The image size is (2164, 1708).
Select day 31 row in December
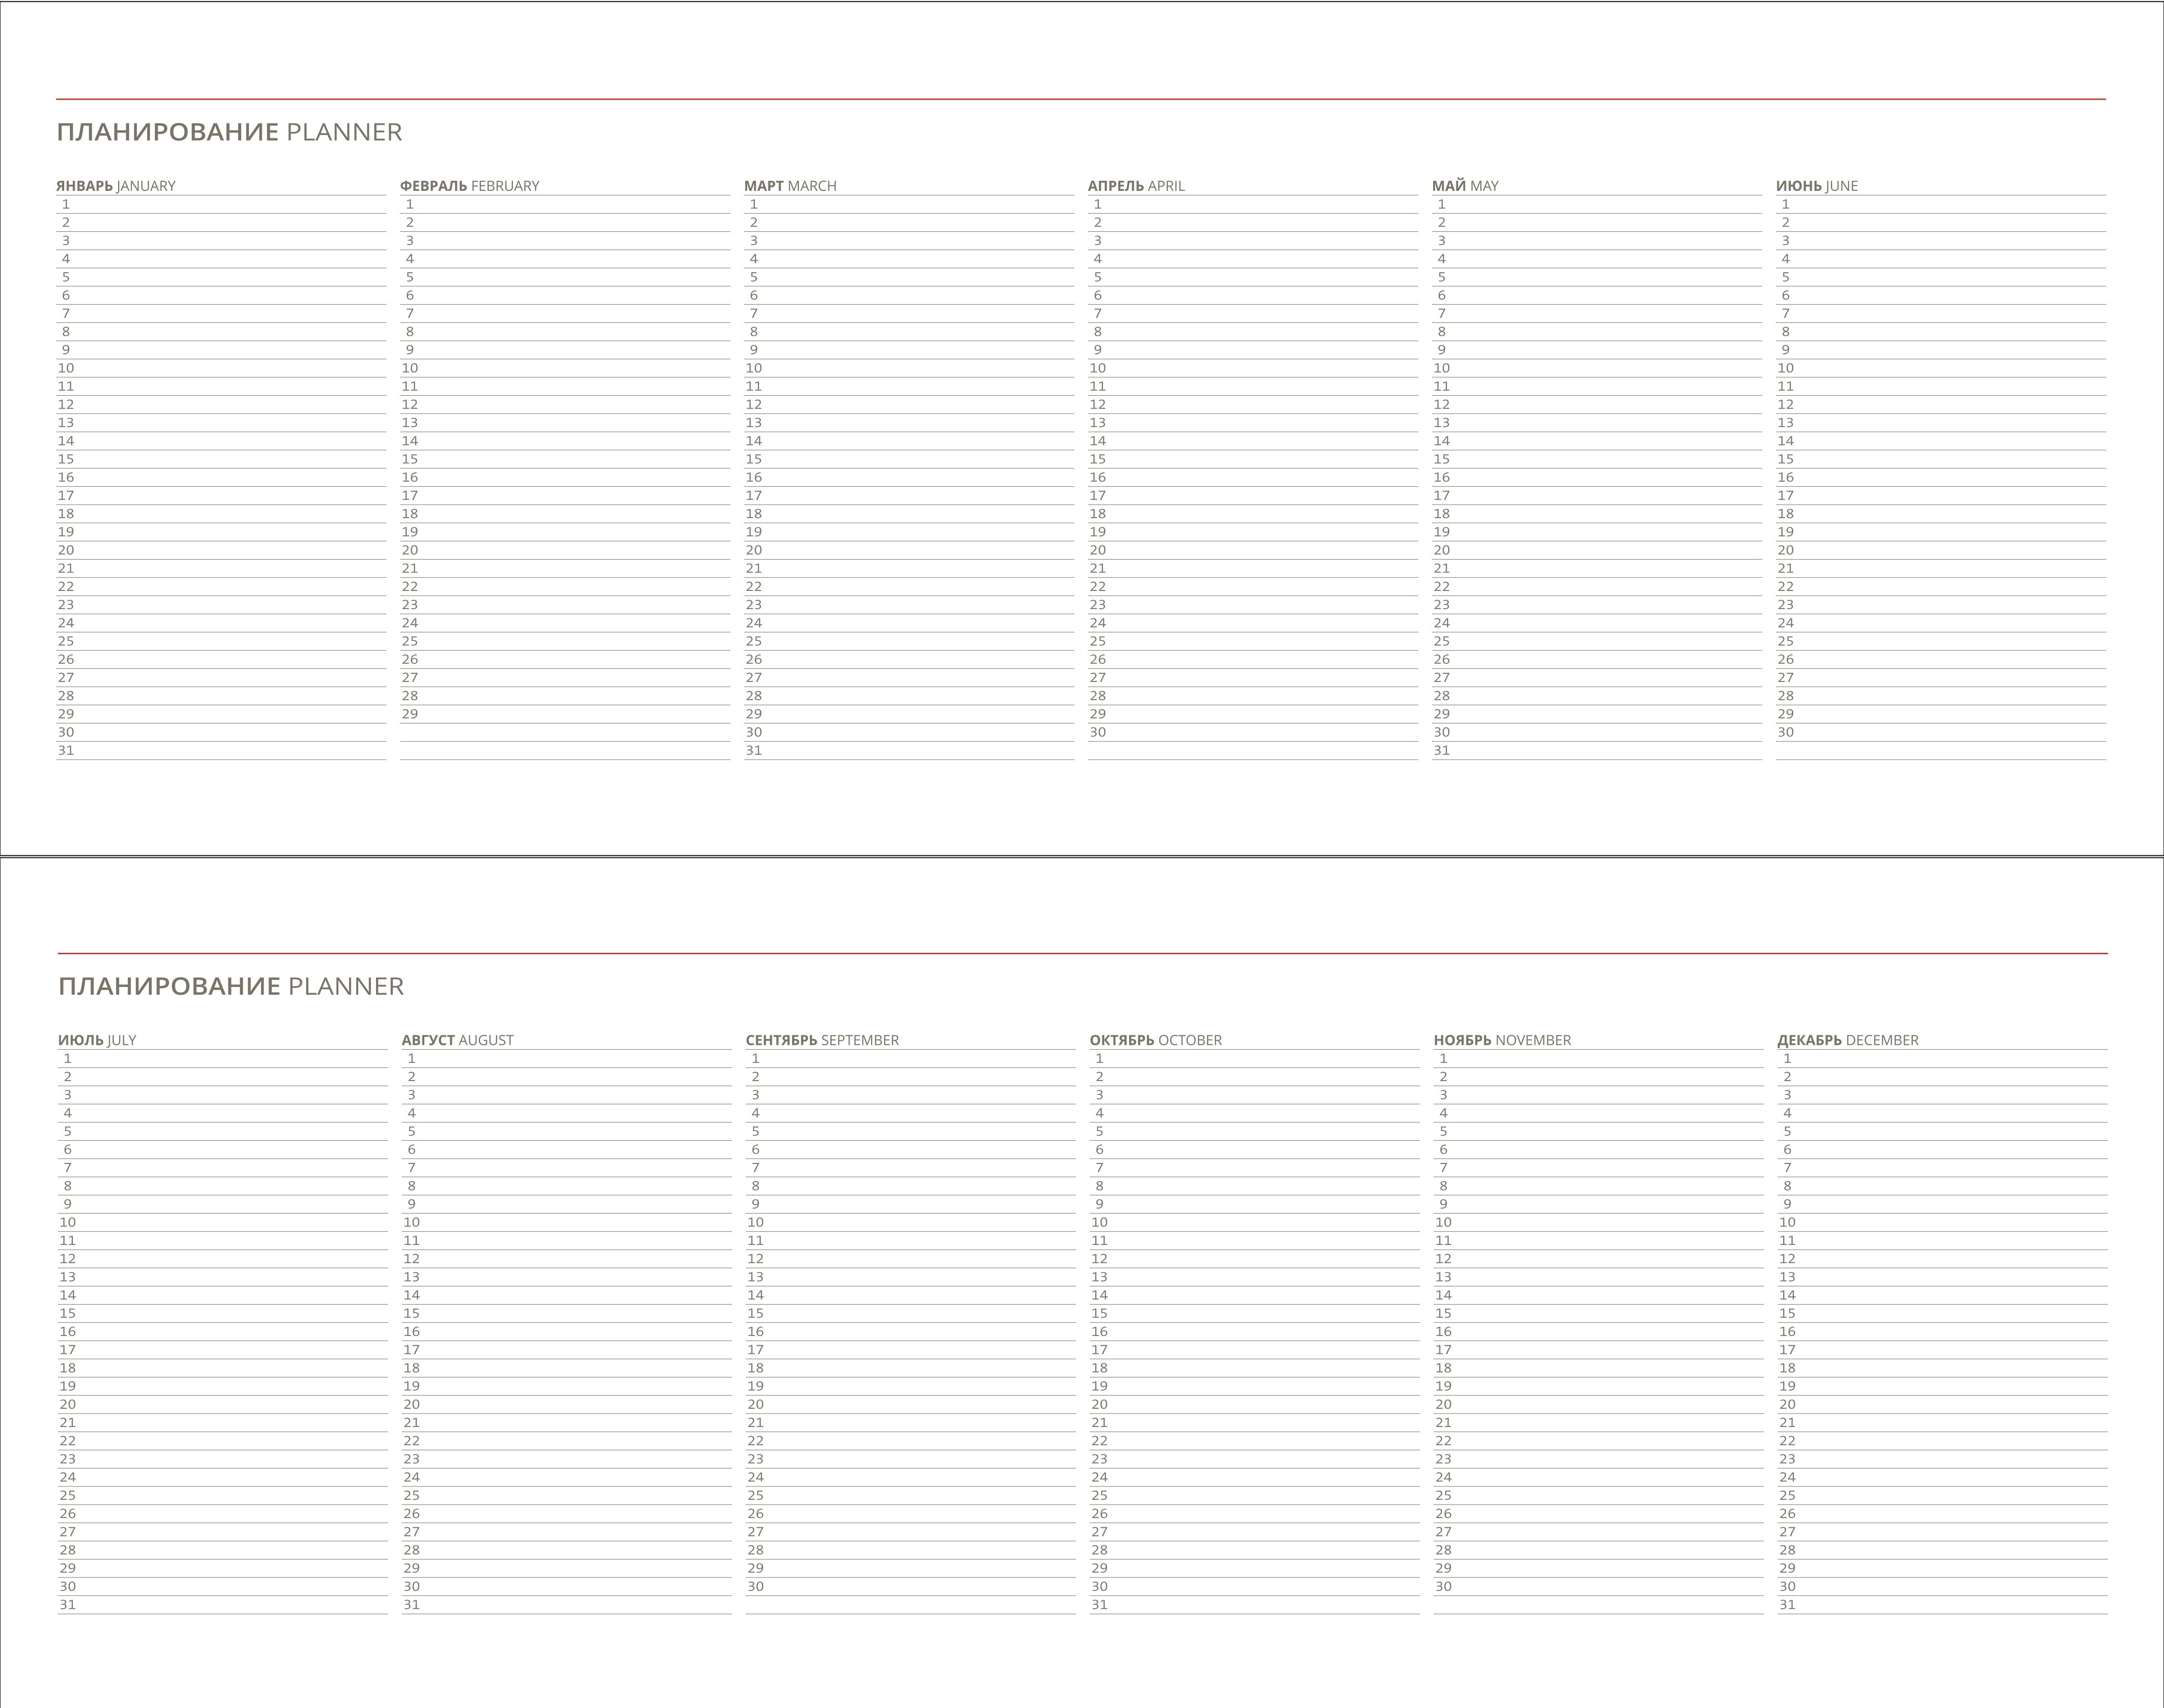pos(1943,1605)
